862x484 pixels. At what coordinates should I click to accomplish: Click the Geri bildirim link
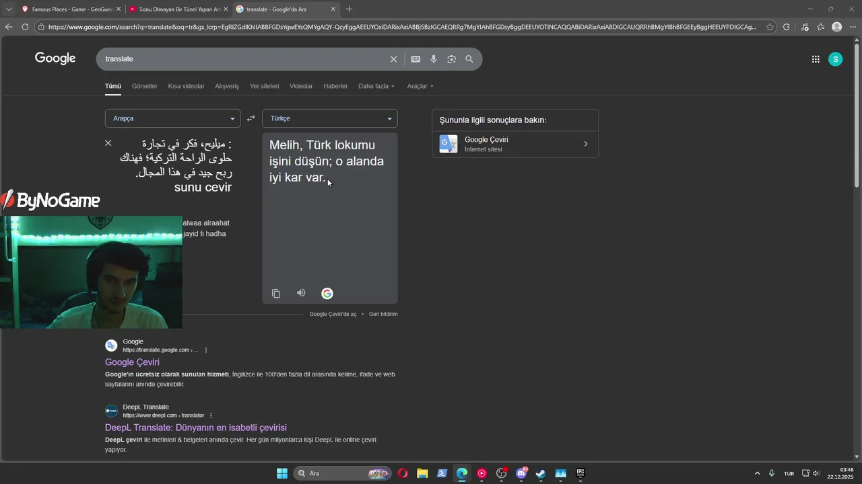[383, 314]
